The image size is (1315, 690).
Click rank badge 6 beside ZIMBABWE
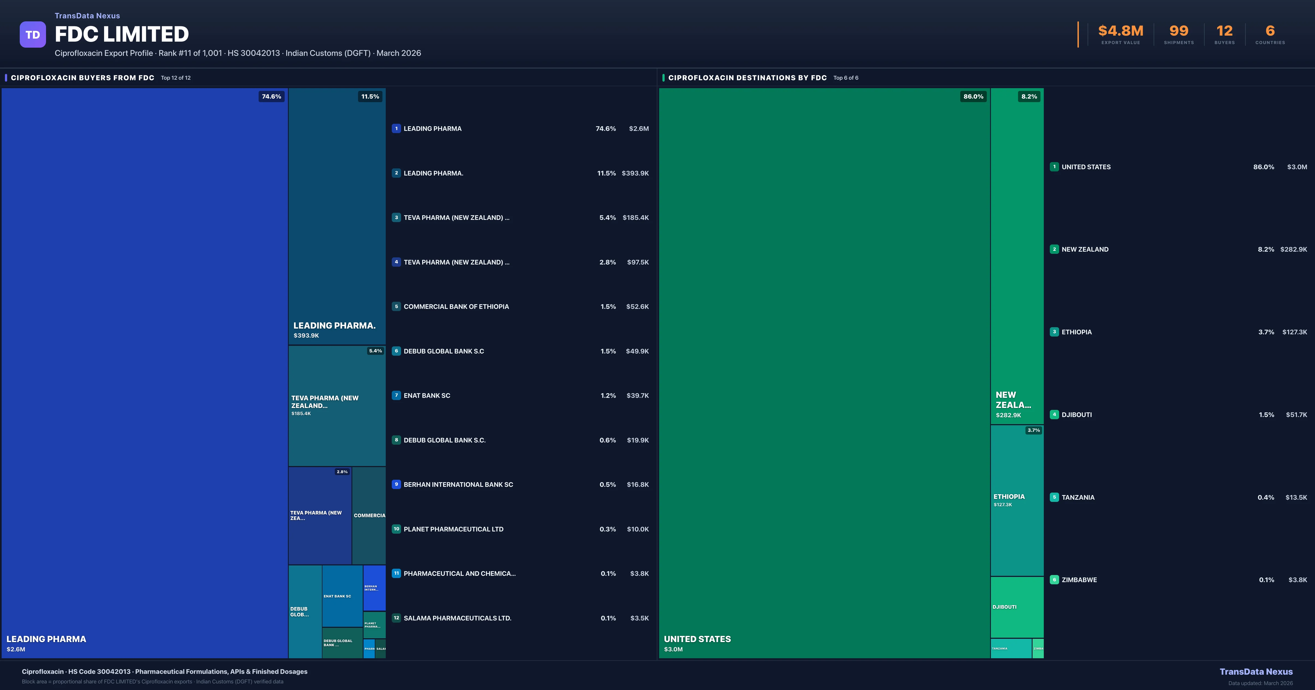[x=1054, y=580]
